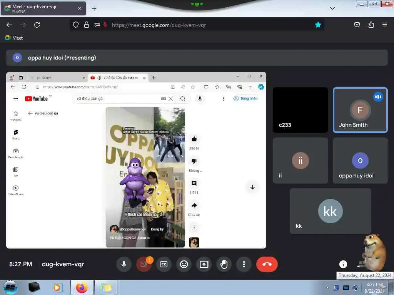
Task: Open more options three-dot menu in Meet
Action: pos(244,264)
